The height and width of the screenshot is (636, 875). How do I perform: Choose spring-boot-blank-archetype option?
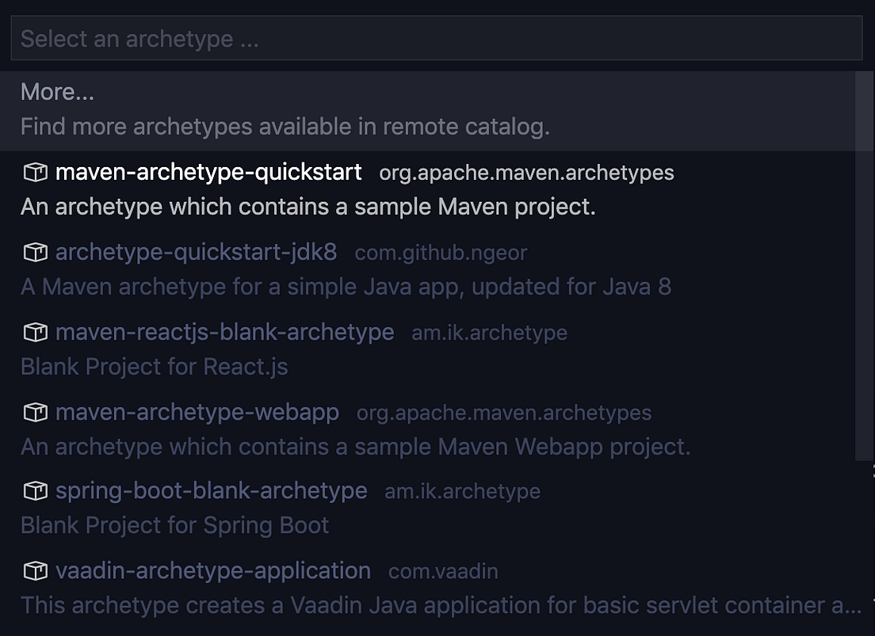211,491
